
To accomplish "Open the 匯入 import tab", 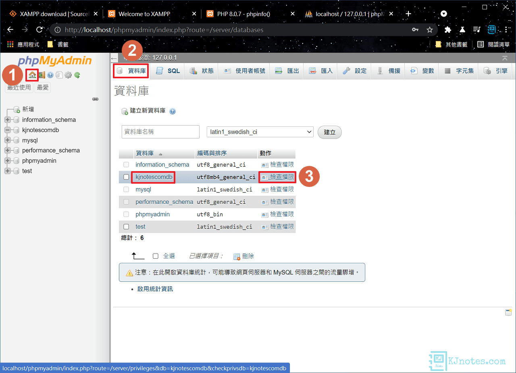I will [321, 71].
